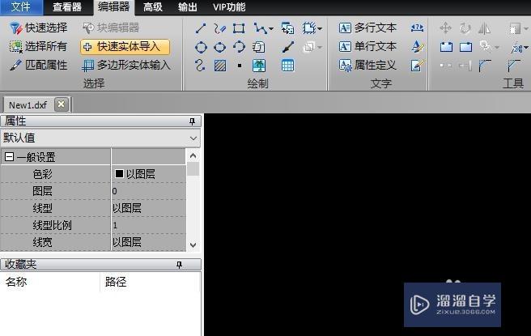Click the 线型比例 value field showing 1
The height and width of the screenshot is (336, 531).
(x=149, y=225)
